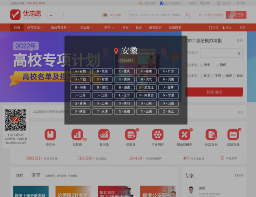Expand the 填志愿 menu
The width and height of the screenshot is (256, 197).
click(x=87, y=28)
